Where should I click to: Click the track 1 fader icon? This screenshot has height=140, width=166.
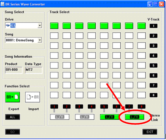[54, 108]
